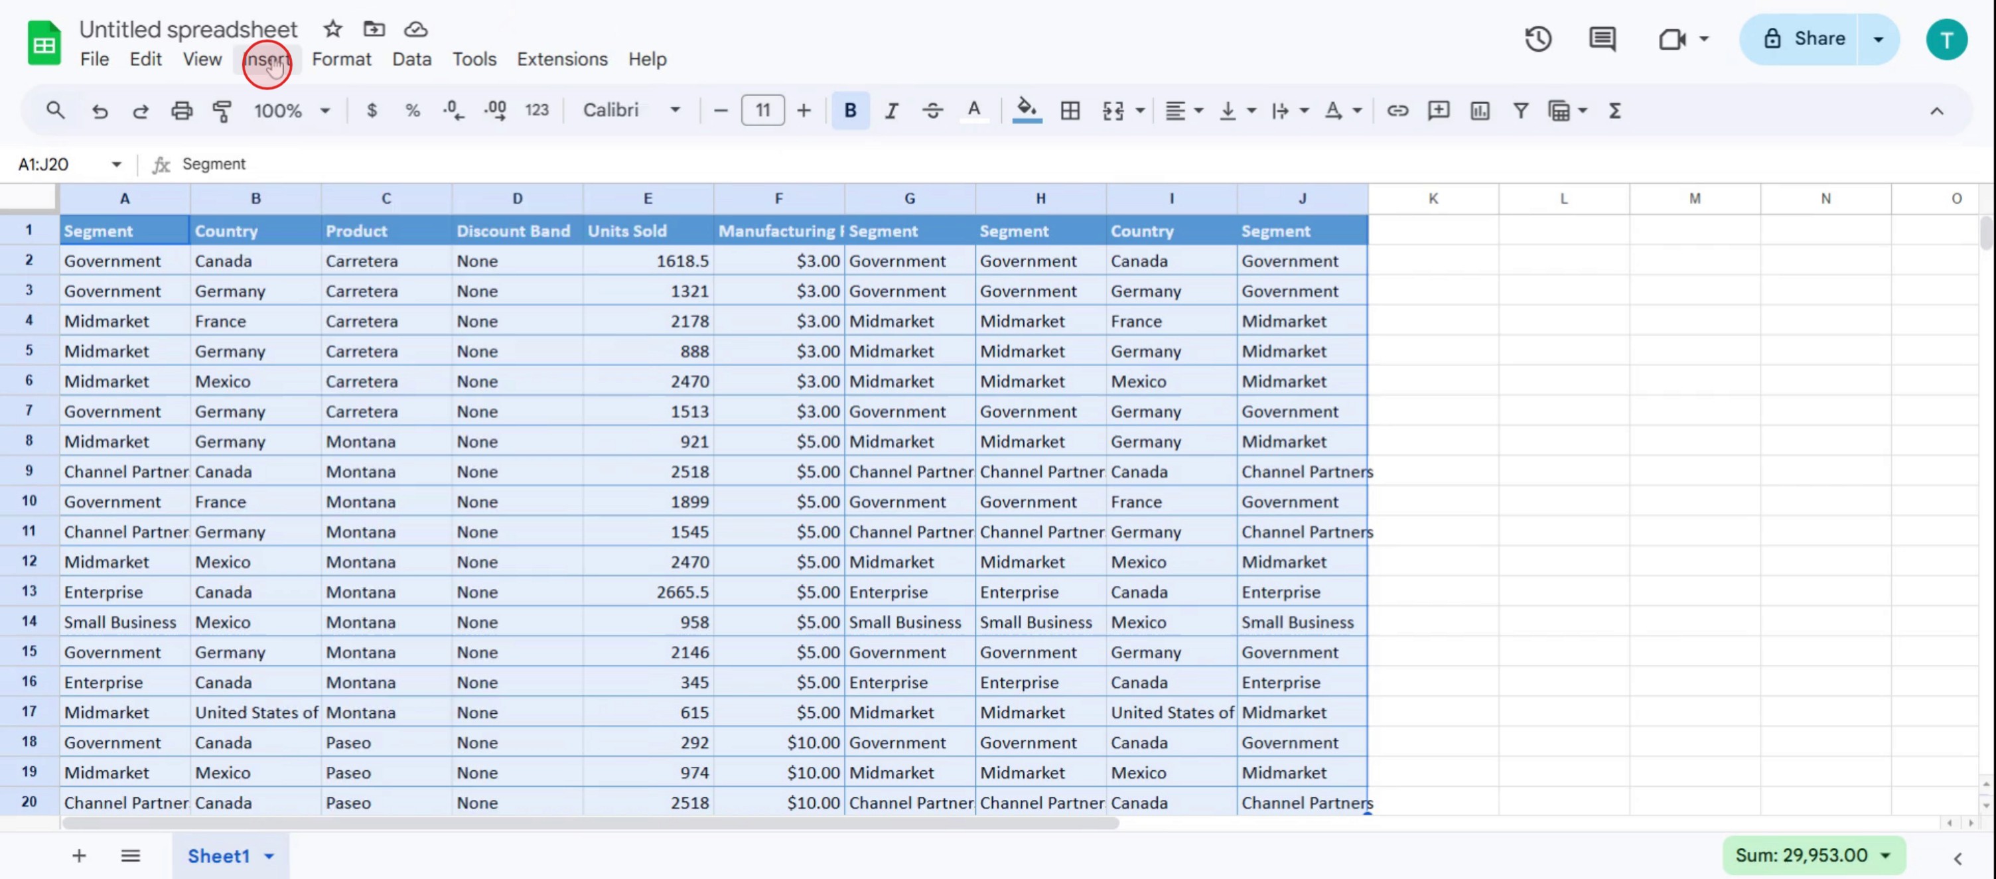The width and height of the screenshot is (1996, 879).
Task: Expand the Calibri font dropdown
Action: (632, 111)
